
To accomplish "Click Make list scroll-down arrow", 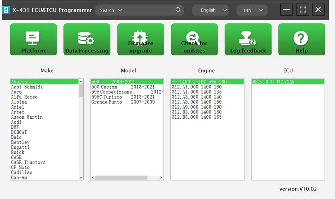I will [x=81, y=177].
